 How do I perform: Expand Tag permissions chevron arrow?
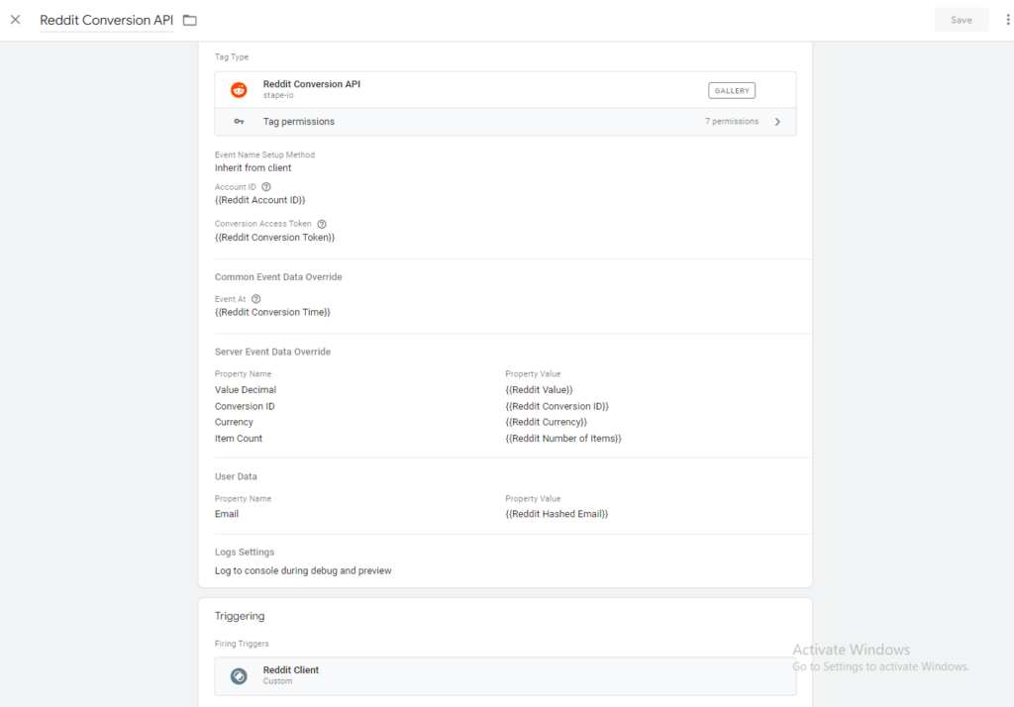(777, 122)
